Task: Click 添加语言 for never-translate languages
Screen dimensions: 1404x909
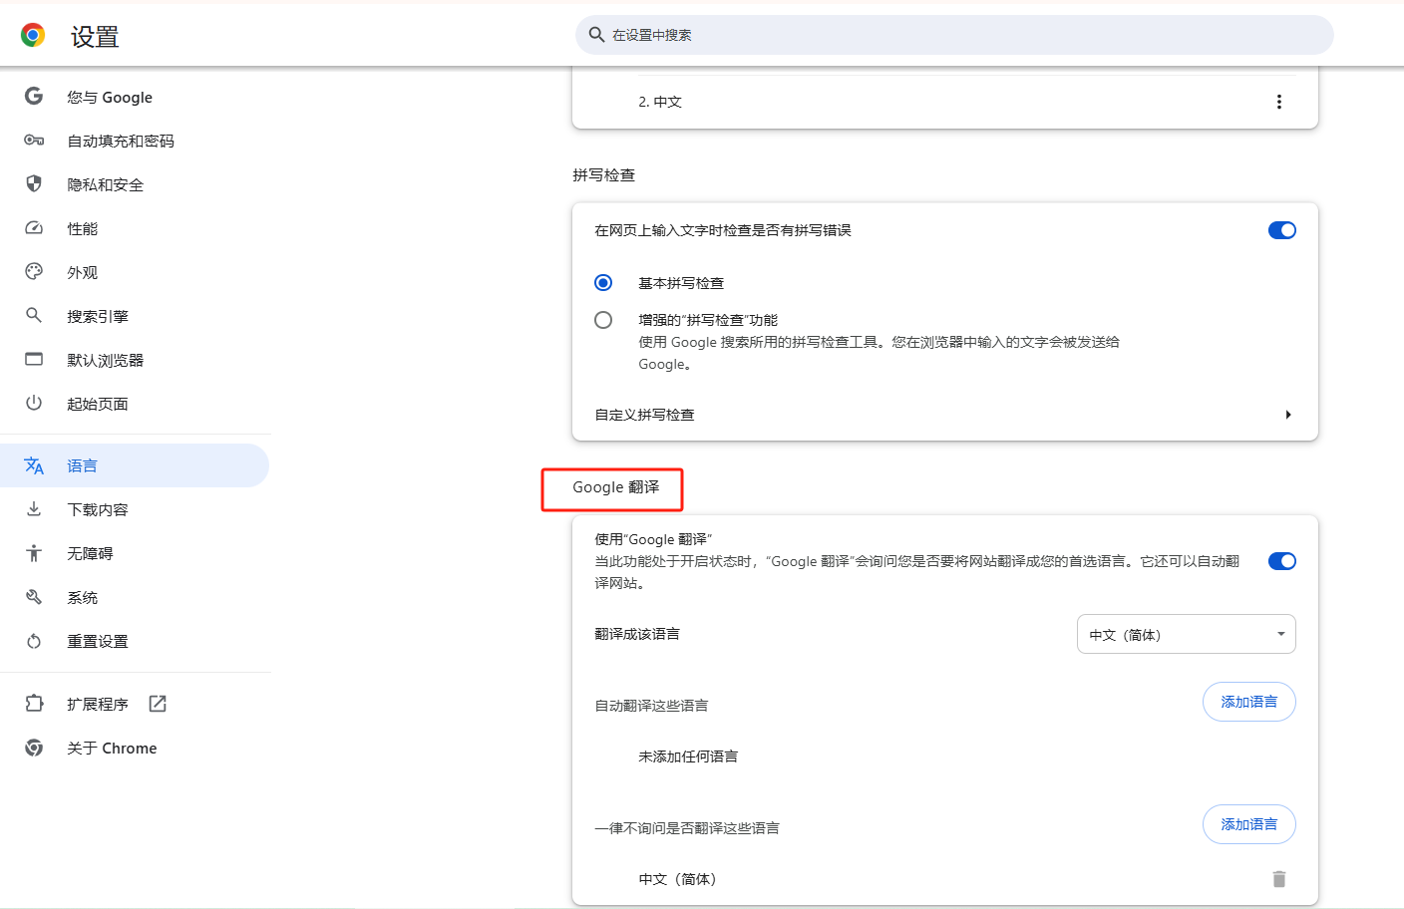Action: coord(1248,824)
